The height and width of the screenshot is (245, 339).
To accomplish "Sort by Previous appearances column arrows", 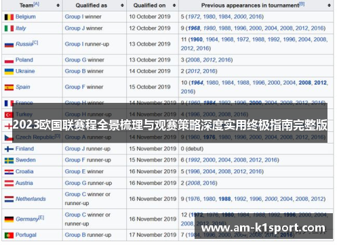I will (x=329, y=5).
